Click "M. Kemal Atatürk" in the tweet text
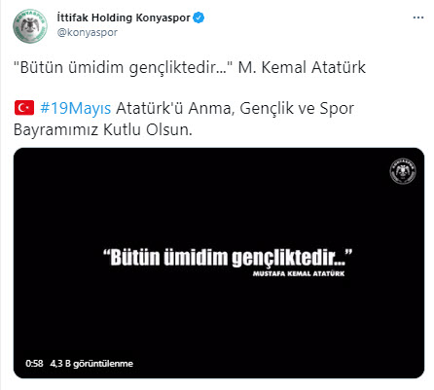 [302, 67]
